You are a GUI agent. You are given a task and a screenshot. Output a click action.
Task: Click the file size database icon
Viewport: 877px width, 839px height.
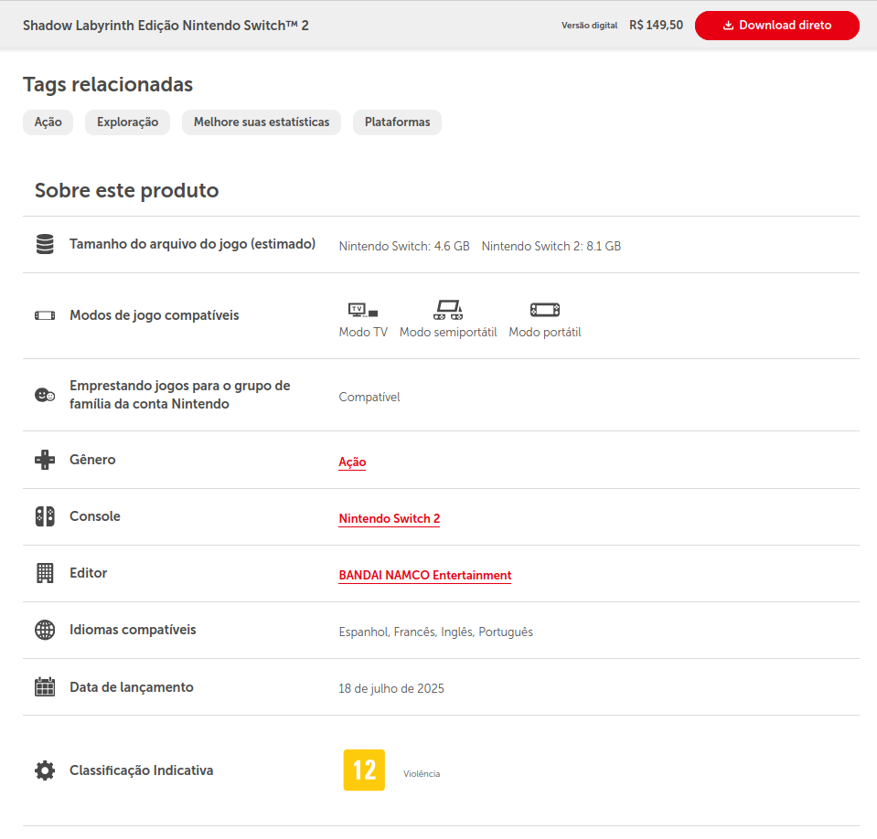(45, 244)
